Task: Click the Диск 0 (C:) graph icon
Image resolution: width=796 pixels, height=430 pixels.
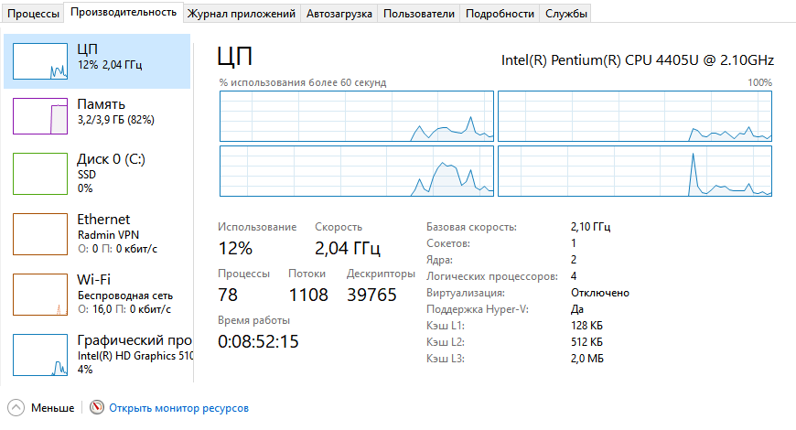Action: tap(41, 173)
